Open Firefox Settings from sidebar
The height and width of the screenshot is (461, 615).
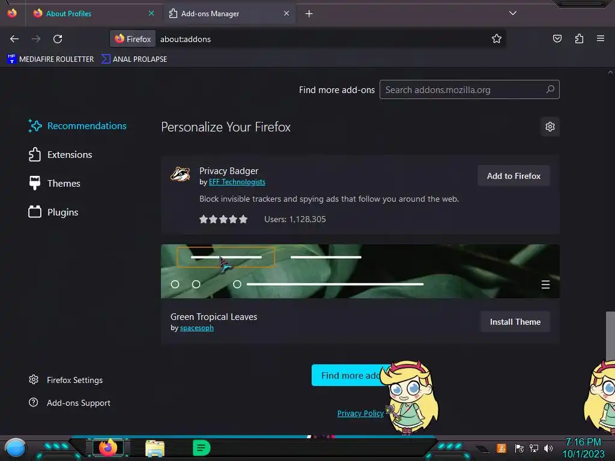(x=65, y=380)
